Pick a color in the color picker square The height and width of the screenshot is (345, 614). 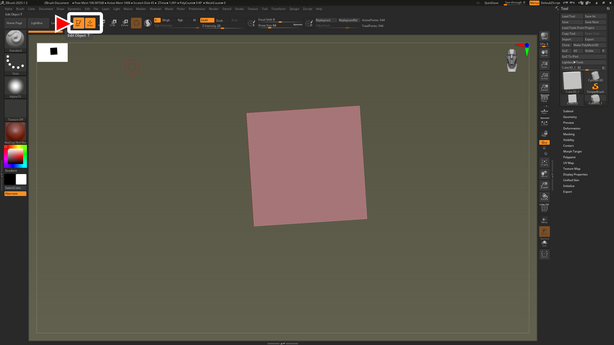(15, 156)
